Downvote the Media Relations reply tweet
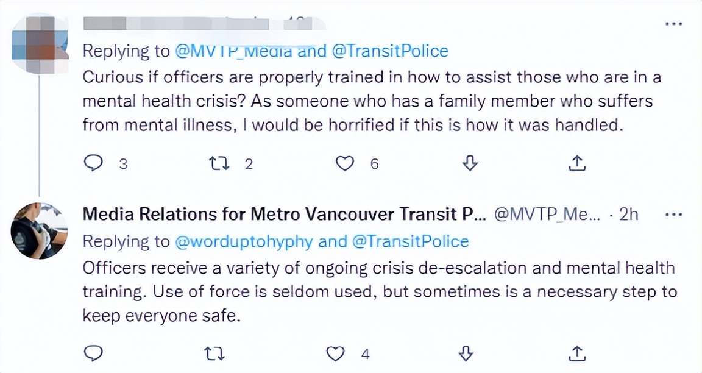 click(x=467, y=353)
